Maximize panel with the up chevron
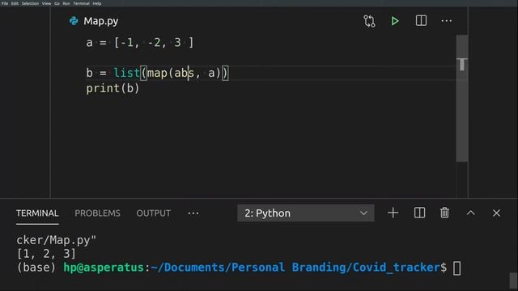Image resolution: width=518 pixels, height=291 pixels. point(471,213)
